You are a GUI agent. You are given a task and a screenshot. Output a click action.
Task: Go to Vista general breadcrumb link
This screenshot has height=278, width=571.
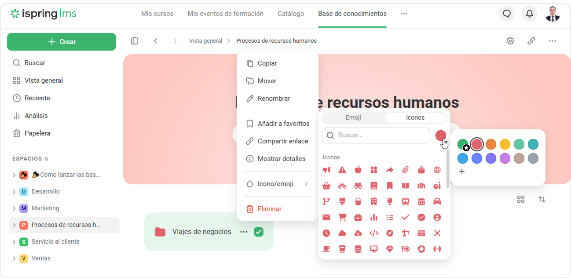click(205, 41)
